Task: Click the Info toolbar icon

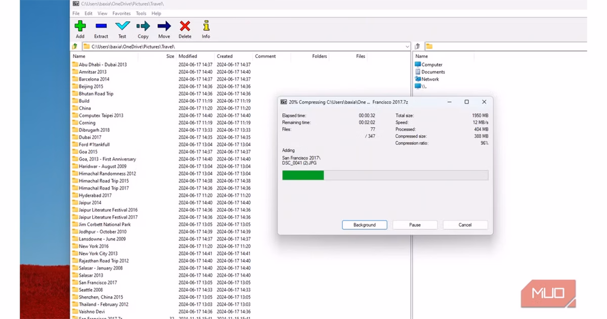Action: (206, 26)
